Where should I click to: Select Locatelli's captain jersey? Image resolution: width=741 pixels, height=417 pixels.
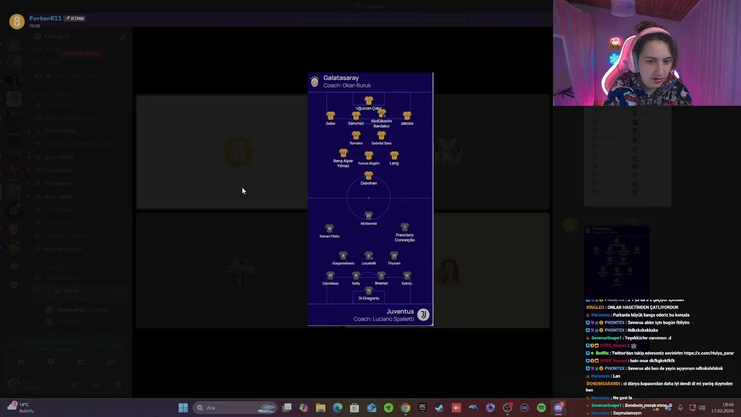(x=369, y=255)
